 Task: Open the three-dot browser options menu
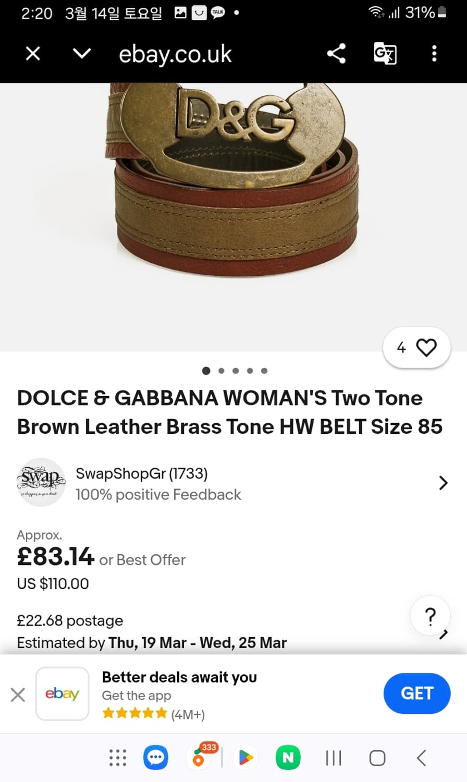click(434, 54)
